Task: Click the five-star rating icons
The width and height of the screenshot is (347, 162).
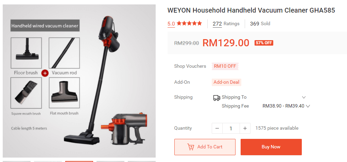Action: coord(189,23)
